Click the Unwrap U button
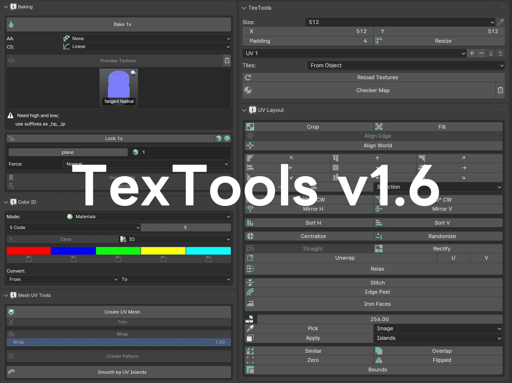Viewport: 512px width, 383px height. (x=453, y=258)
